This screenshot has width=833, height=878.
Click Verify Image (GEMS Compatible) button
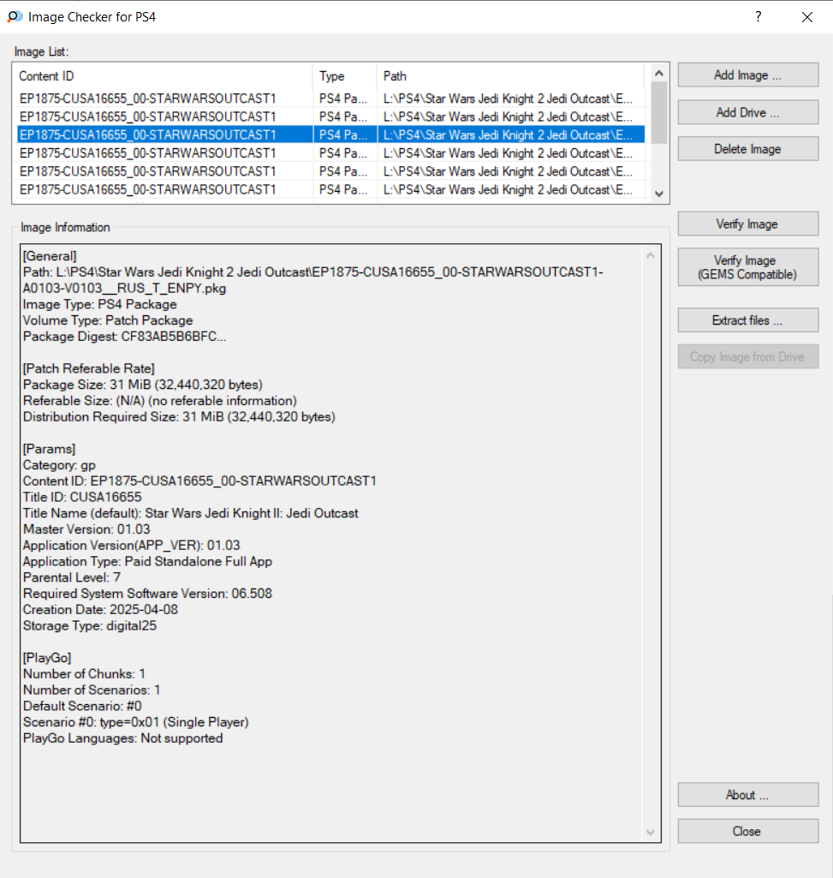click(x=747, y=267)
